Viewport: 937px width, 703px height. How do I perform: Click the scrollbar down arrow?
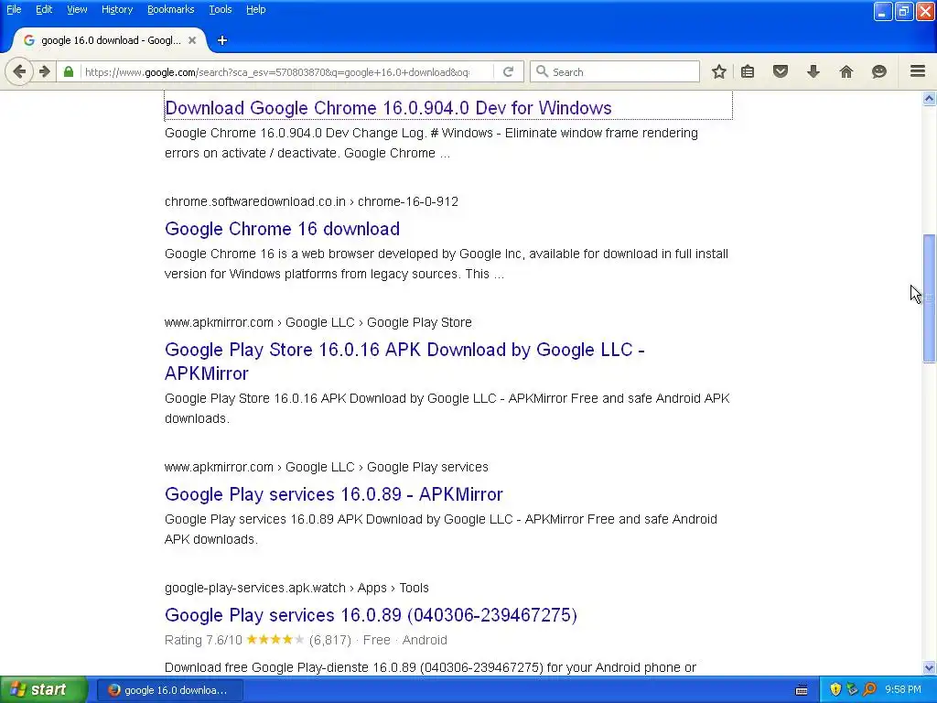(x=930, y=667)
